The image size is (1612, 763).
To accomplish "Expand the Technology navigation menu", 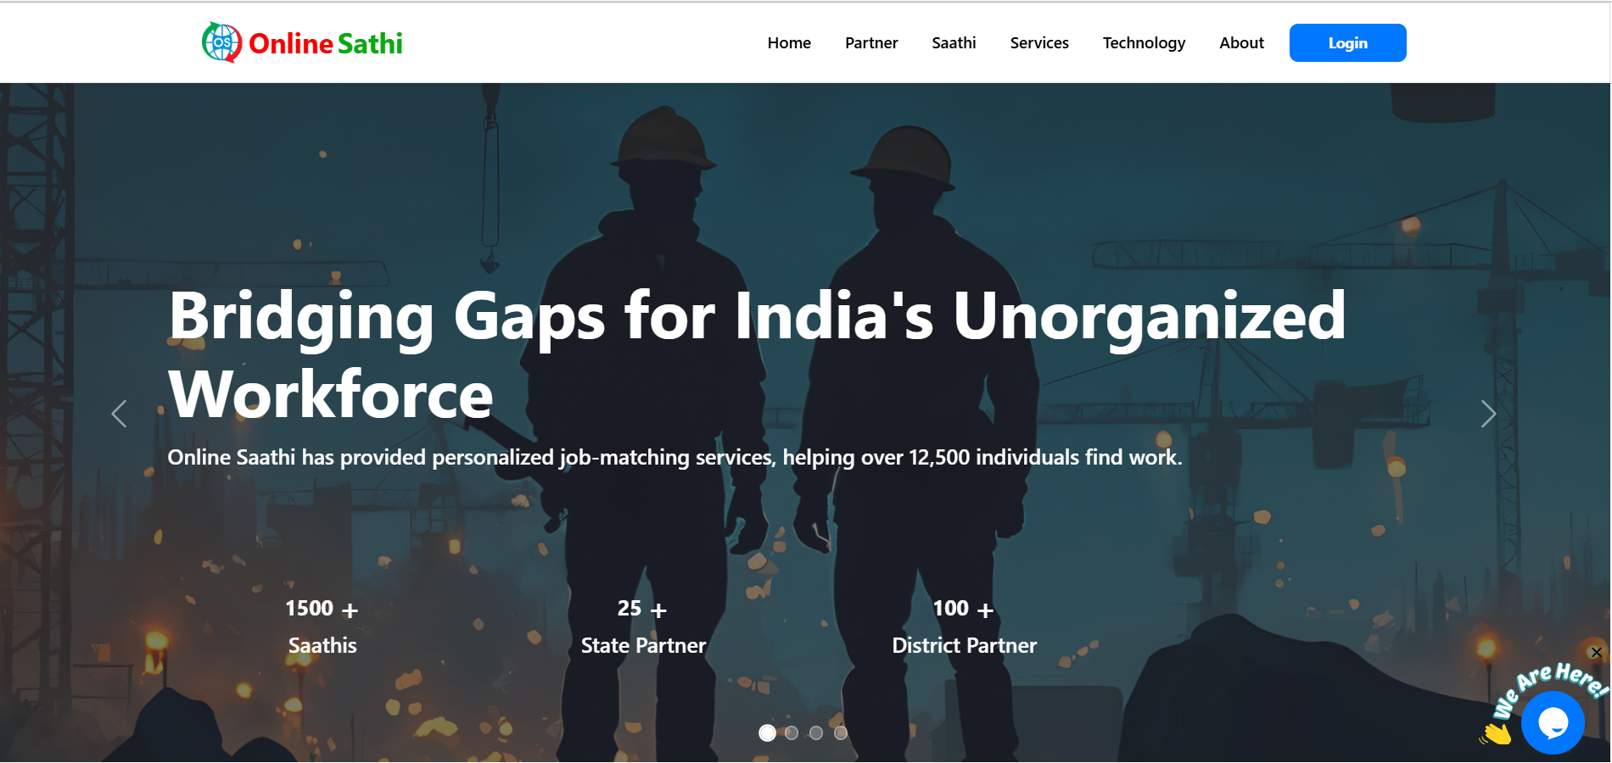I will tap(1144, 43).
